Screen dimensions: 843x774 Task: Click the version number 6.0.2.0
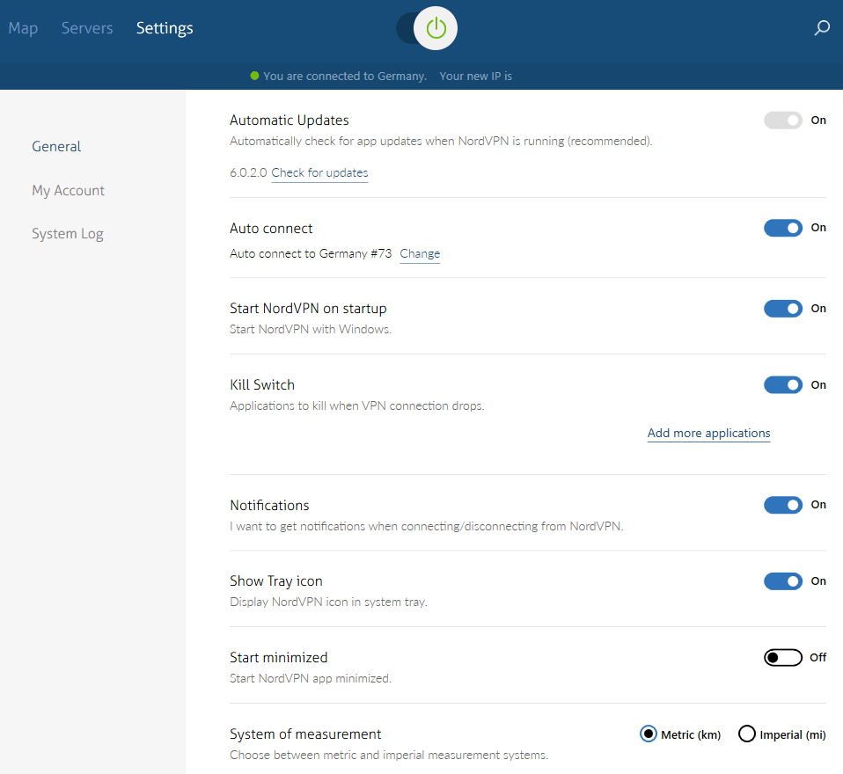pyautogui.click(x=248, y=172)
